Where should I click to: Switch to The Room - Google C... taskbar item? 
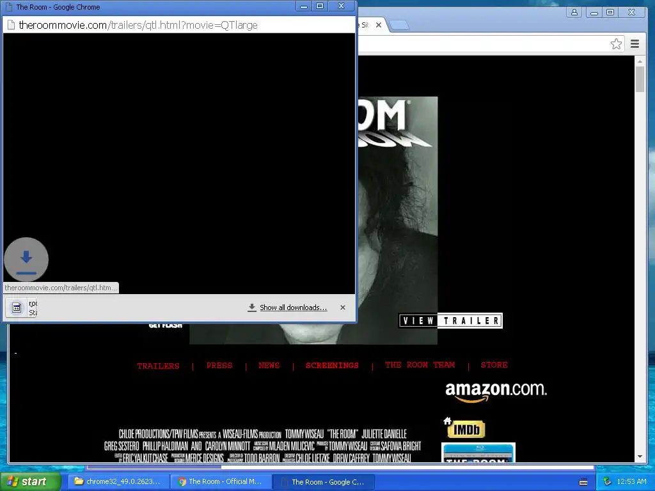tap(323, 482)
